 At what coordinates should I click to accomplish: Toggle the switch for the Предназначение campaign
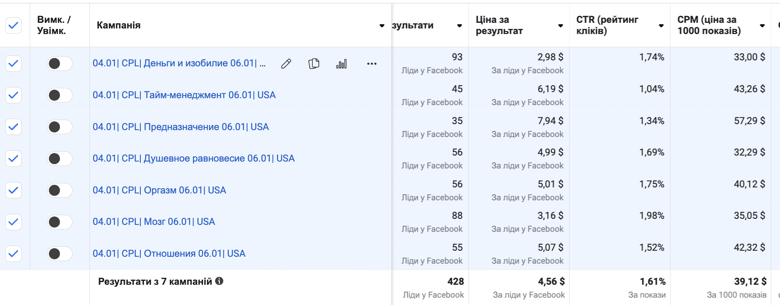[60, 127]
